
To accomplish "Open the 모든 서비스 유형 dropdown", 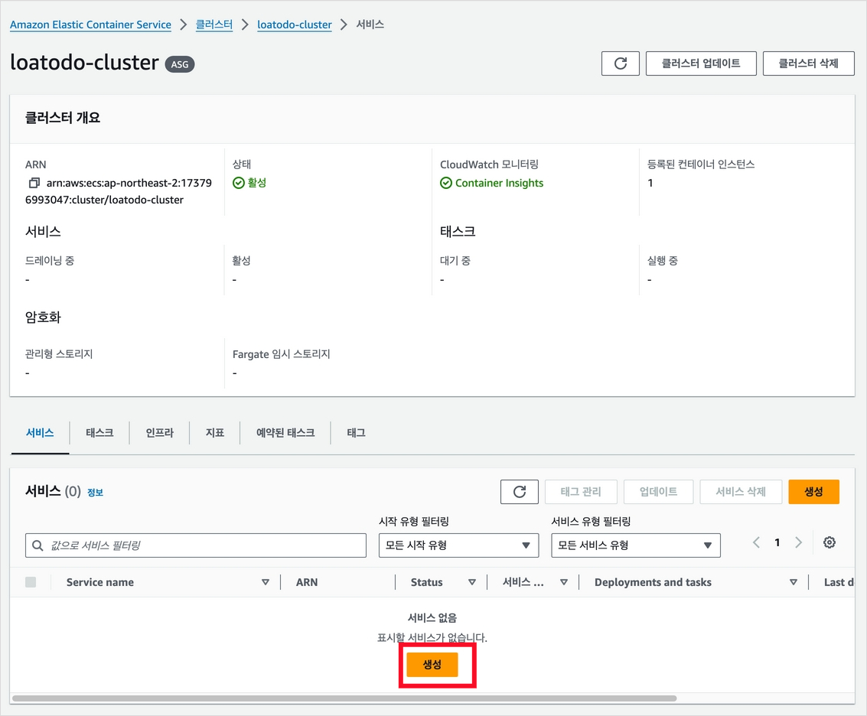I will [x=635, y=545].
